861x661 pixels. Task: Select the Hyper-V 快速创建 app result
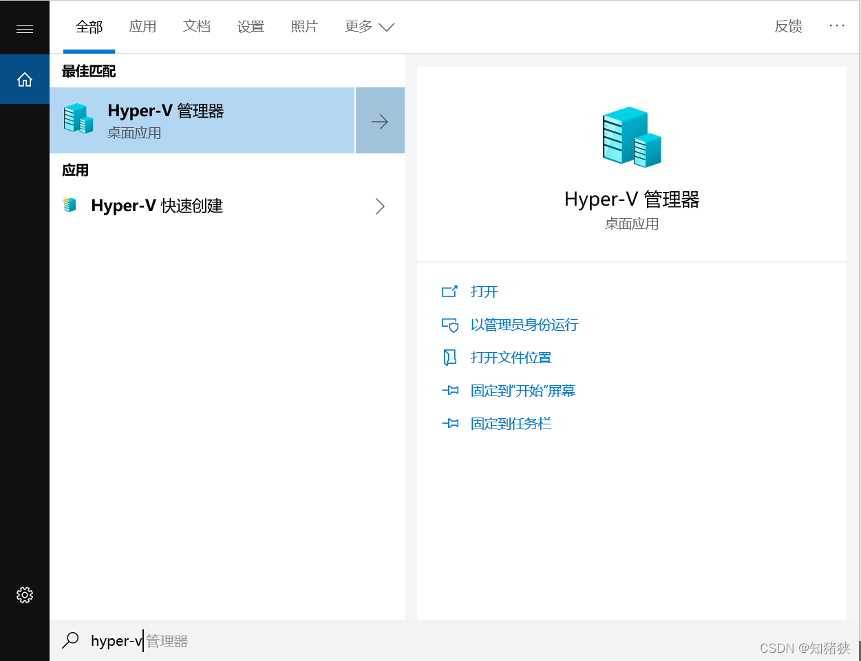coord(227,206)
